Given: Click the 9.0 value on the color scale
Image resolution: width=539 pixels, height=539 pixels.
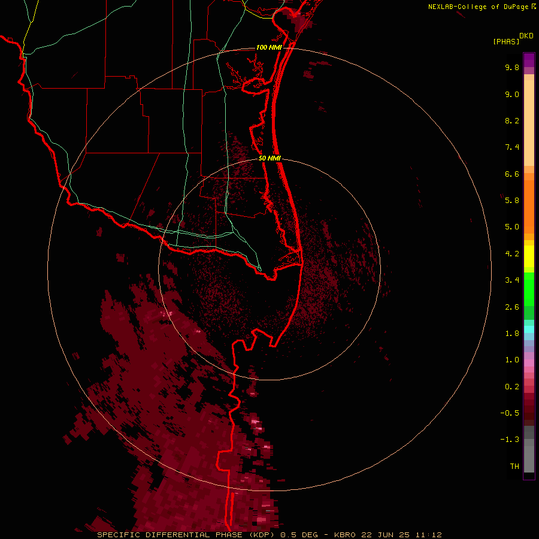Looking at the screenshot, I should (512, 94).
